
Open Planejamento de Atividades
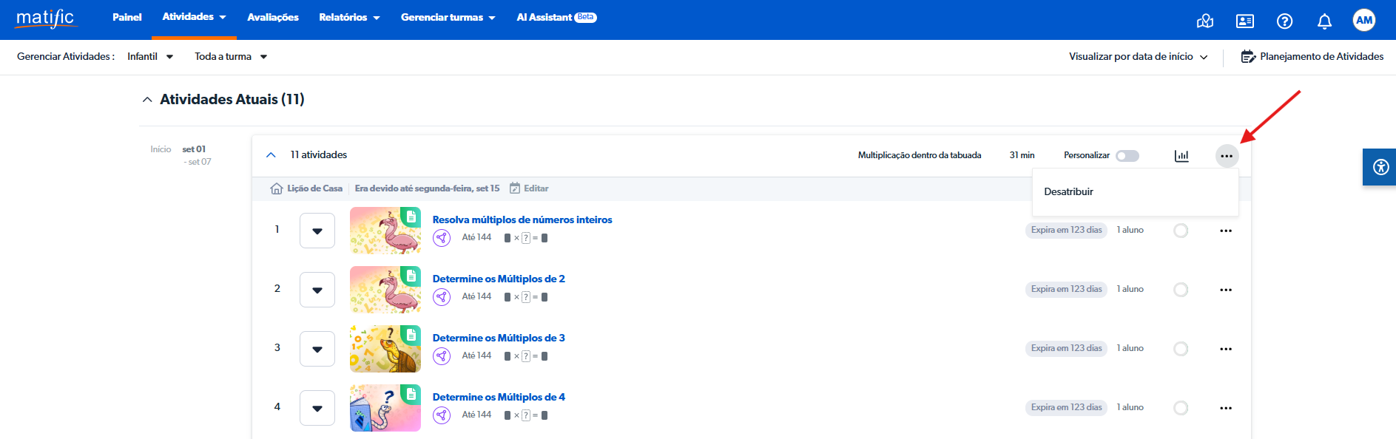tap(1312, 57)
